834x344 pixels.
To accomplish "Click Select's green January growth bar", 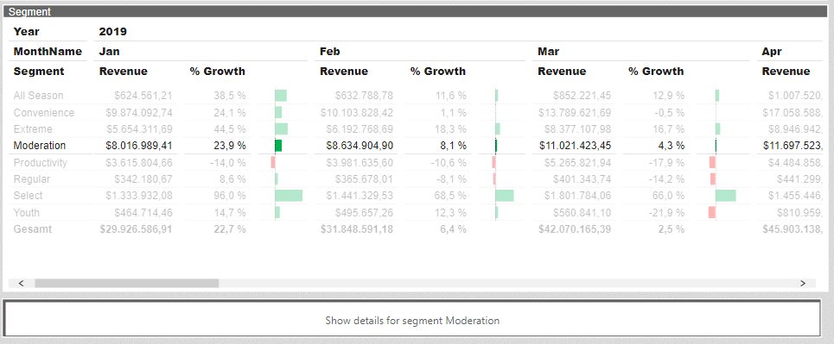I will pyautogui.click(x=289, y=196).
